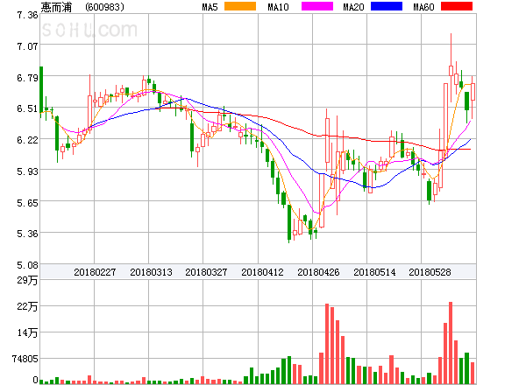The height and width of the screenshot is (385, 526).
Task: Click the 14万 volume axis label
Action: point(27,332)
